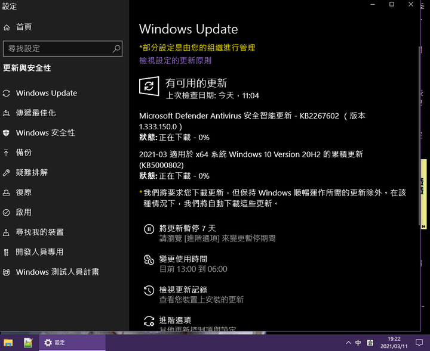Open 啟用 activation page
The image size is (430, 351).
23,212
